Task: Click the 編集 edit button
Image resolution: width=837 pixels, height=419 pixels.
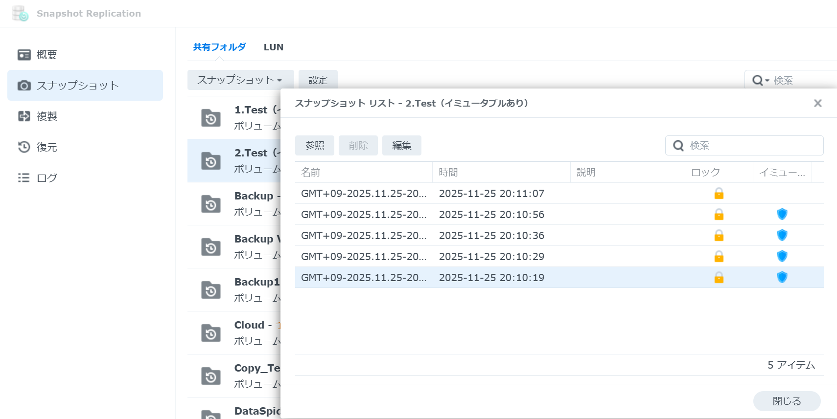Action: (401, 146)
